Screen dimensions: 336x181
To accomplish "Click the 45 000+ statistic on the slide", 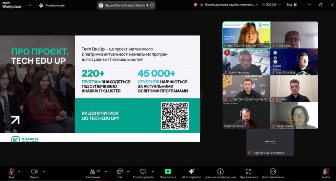I will (157, 73).
